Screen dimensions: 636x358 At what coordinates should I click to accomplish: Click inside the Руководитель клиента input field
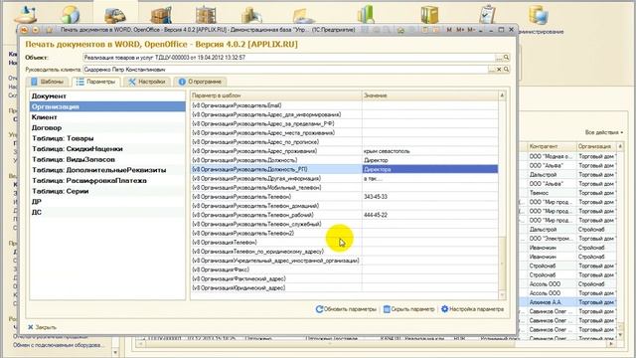[285, 70]
